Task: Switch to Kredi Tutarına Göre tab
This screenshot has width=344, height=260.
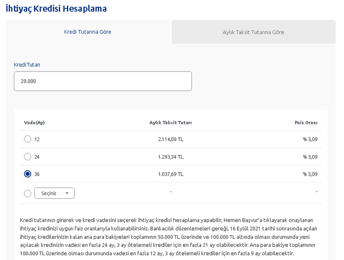Action: pos(87,32)
